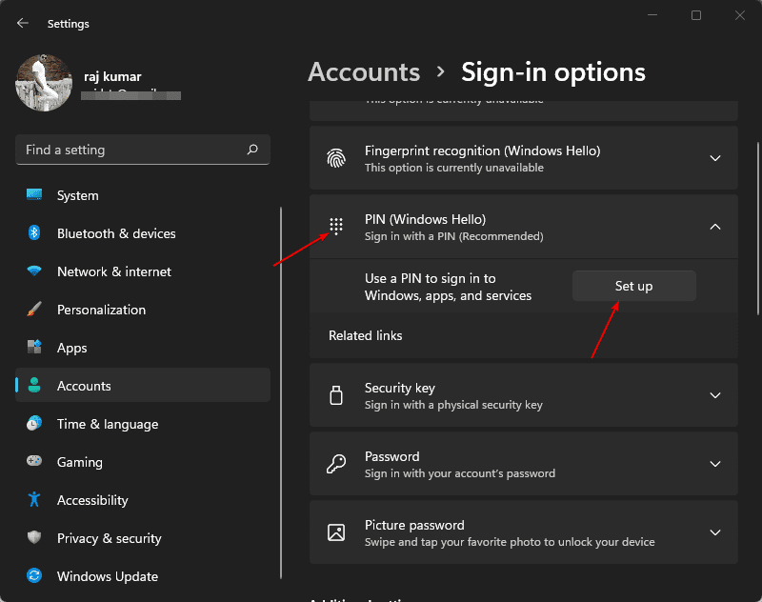Image resolution: width=762 pixels, height=602 pixels.
Task: Select the PIN keypad icon
Action: pyautogui.click(x=335, y=226)
